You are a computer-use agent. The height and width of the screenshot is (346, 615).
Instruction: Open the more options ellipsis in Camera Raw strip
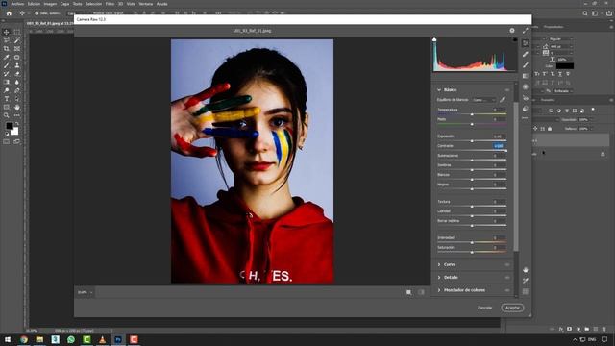pyautogui.click(x=526, y=118)
